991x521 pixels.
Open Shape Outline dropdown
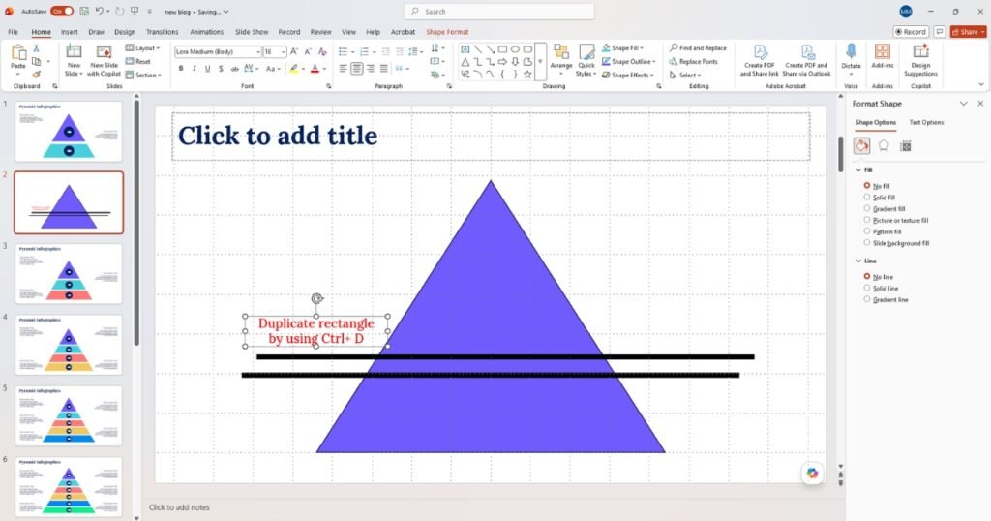629,61
